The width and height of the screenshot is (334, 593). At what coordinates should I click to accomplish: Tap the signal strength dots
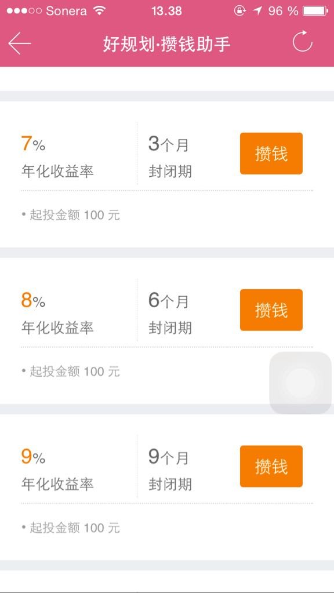24,10
